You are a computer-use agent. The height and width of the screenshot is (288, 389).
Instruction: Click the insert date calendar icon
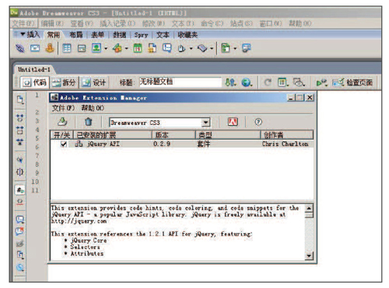click(138, 48)
